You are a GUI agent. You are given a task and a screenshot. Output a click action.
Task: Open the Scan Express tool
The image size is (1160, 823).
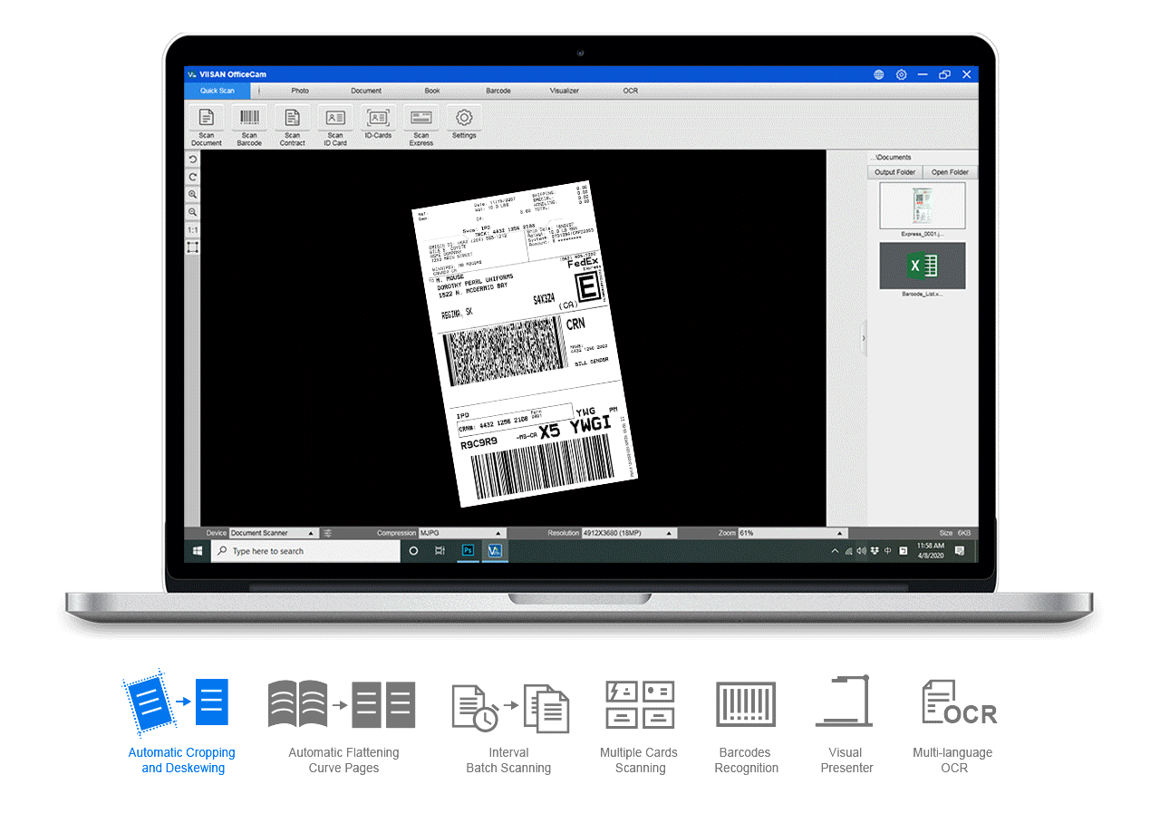pos(420,122)
